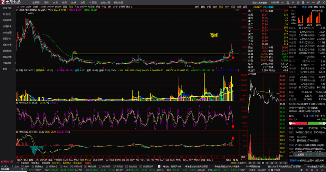Open 自选股资讯 in bottom toolbar
326x172 pixels.
coord(146,166)
